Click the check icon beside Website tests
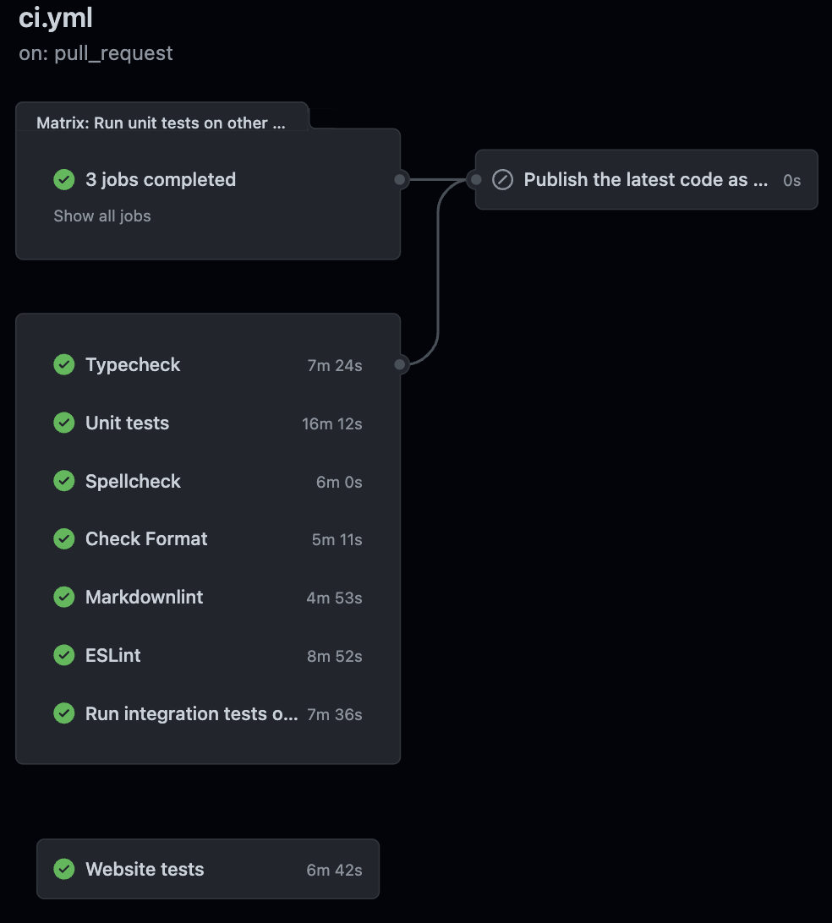Viewport: 832px width, 923px height. tap(64, 869)
